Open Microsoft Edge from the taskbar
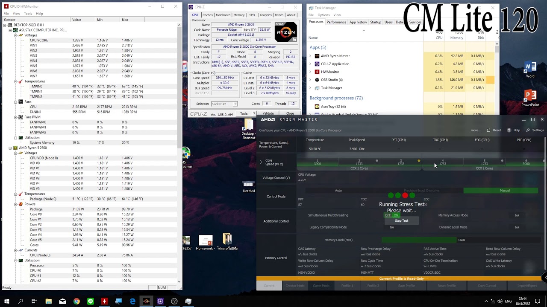This screenshot has height=307, width=547. tap(132, 301)
